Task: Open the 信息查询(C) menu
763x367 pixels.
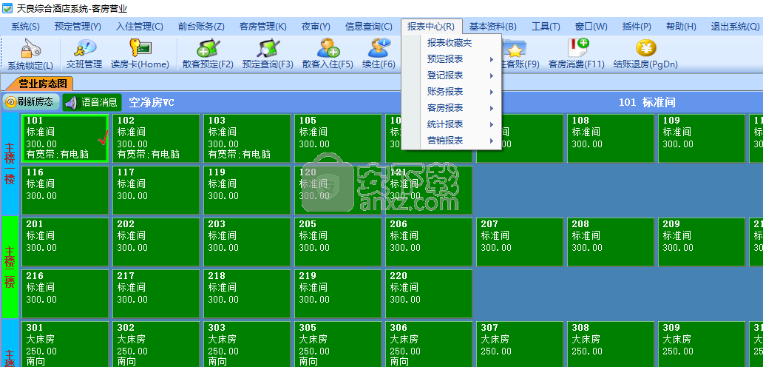Action: pyautogui.click(x=368, y=27)
